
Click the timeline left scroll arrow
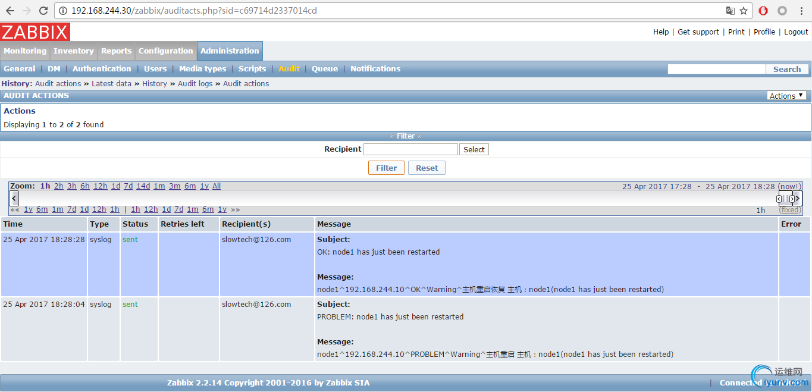14,198
